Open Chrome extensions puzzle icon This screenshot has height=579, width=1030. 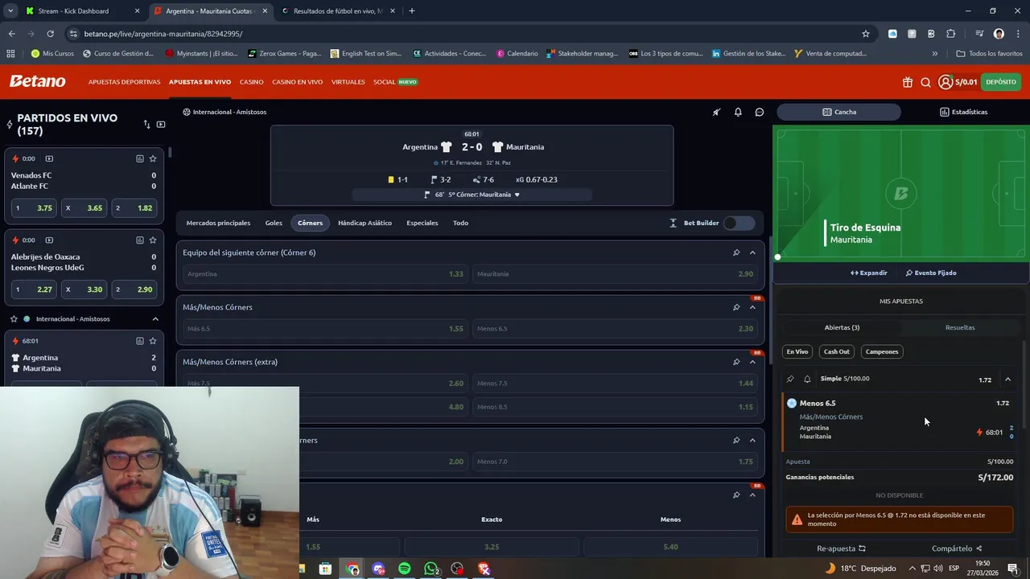(951, 34)
